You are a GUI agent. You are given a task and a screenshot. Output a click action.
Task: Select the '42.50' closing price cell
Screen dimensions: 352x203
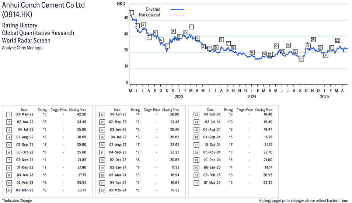pos(81,114)
